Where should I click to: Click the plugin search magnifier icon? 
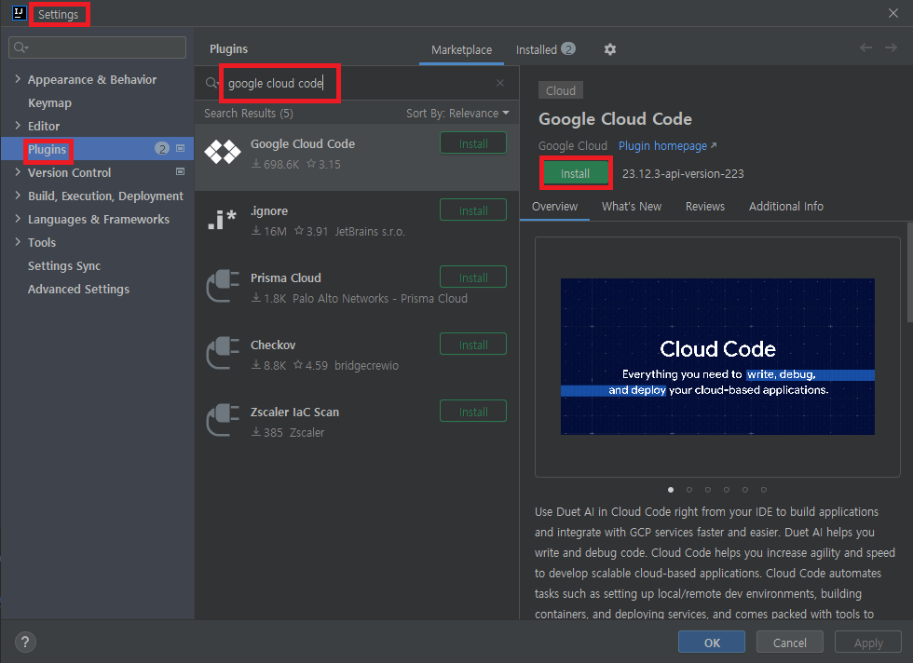[x=212, y=83]
